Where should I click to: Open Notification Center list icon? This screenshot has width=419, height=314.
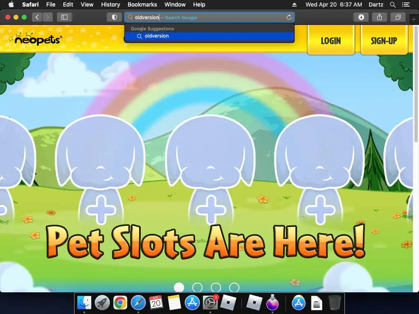pyautogui.click(x=406, y=4)
